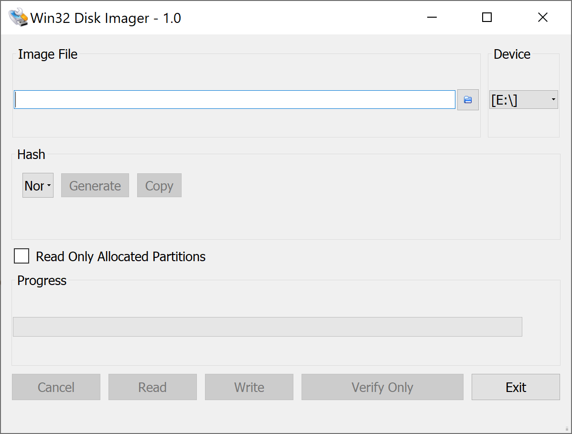Click the Cancel button

[x=56, y=387]
